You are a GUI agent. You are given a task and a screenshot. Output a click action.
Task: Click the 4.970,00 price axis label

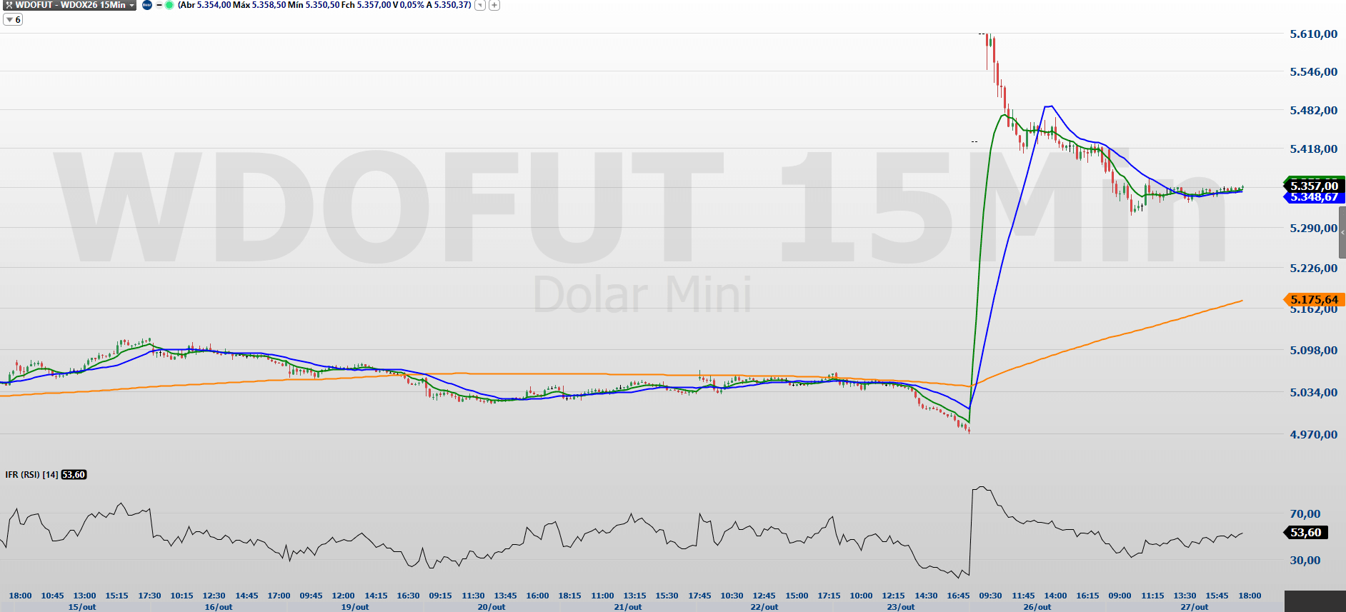coord(1313,434)
